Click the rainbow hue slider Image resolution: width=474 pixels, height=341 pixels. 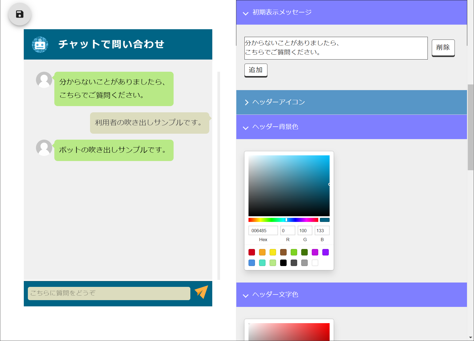click(x=283, y=220)
